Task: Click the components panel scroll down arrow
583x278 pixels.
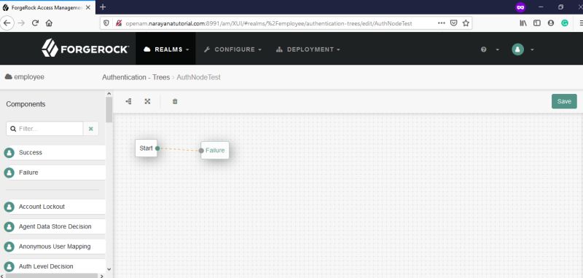Action: point(109,269)
